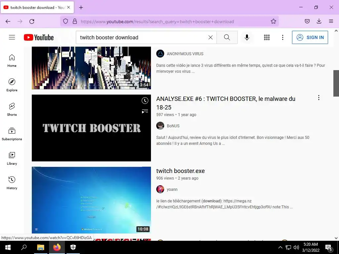Go to Home in sidebar

coord(12,61)
